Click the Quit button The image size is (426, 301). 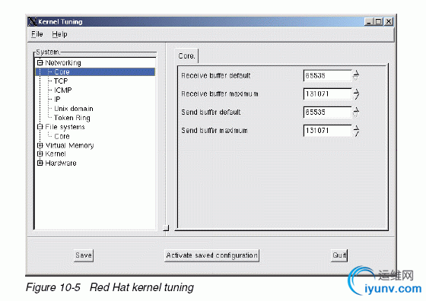click(339, 255)
